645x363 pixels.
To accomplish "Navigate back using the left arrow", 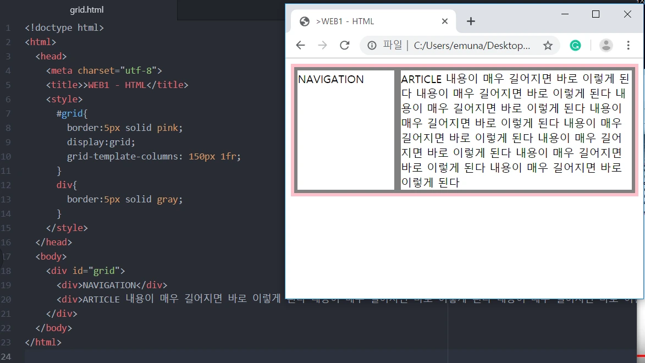I will 300,45.
